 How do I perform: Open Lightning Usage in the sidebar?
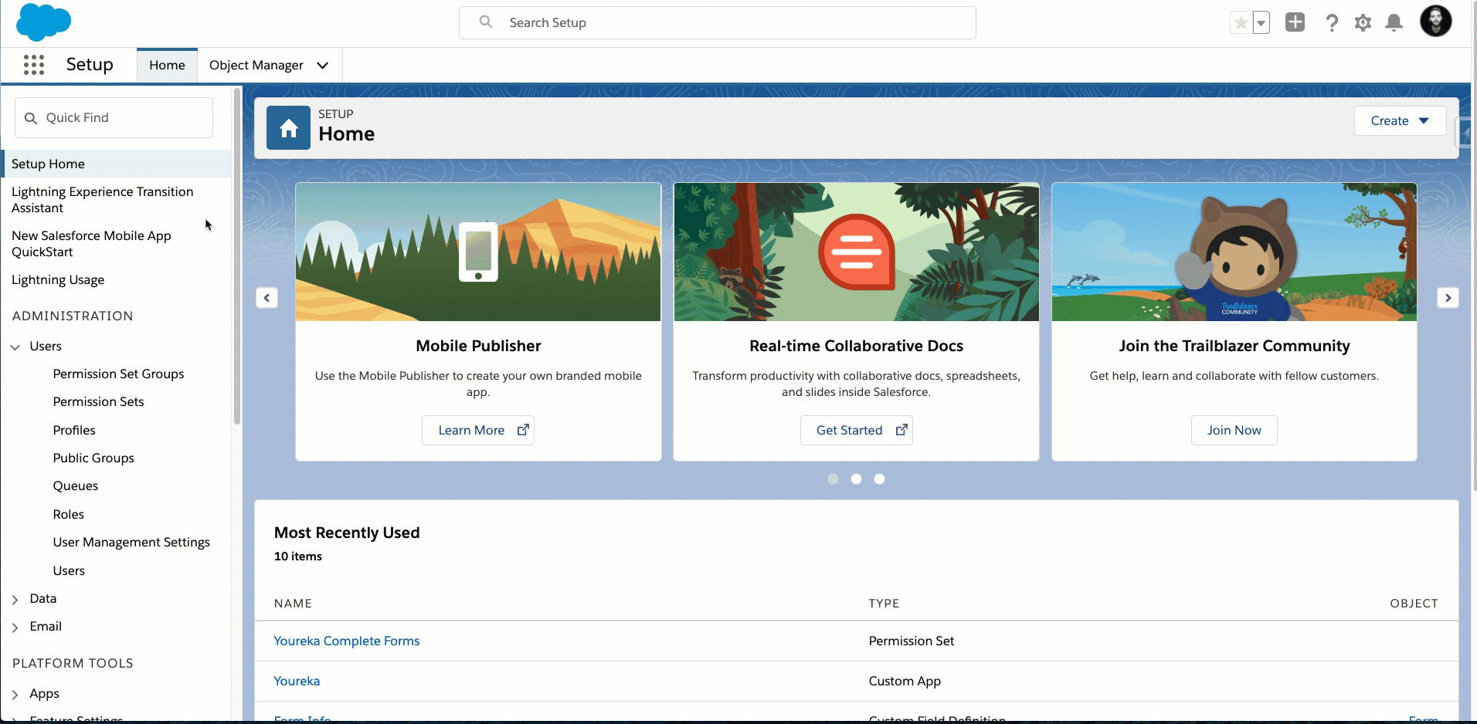58,280
